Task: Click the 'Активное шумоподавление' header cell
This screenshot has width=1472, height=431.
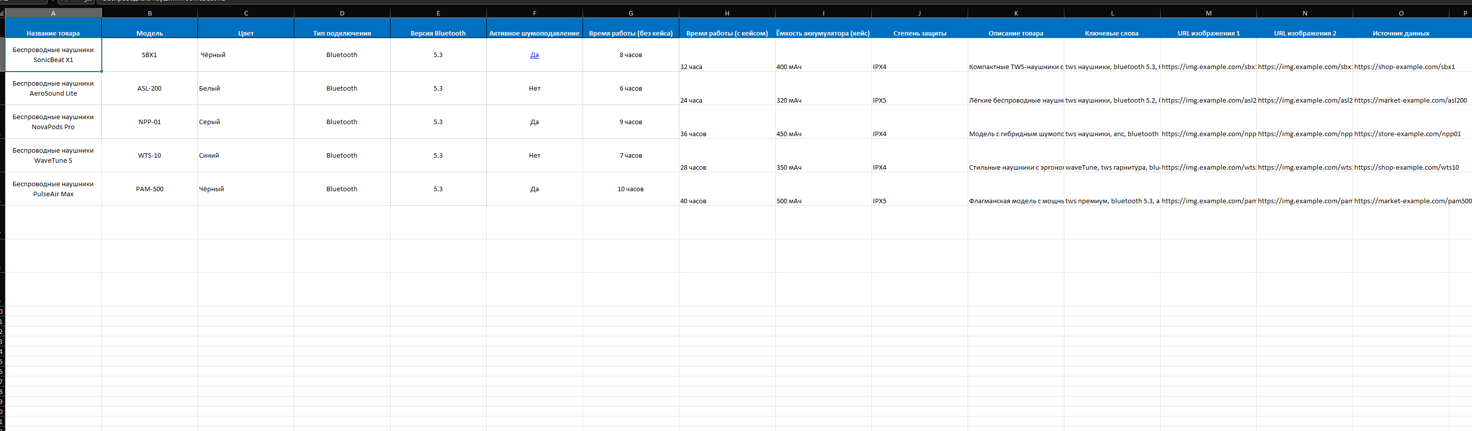Action: click(534, 29)
